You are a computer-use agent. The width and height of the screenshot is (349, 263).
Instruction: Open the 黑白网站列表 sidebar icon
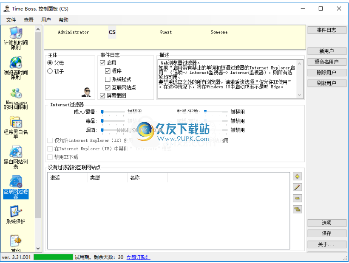pyautogui.click(x=16, y=157)
